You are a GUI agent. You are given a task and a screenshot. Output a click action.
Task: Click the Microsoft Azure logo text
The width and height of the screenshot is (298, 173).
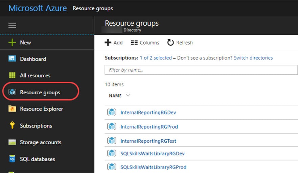click(x=38, y=8)
